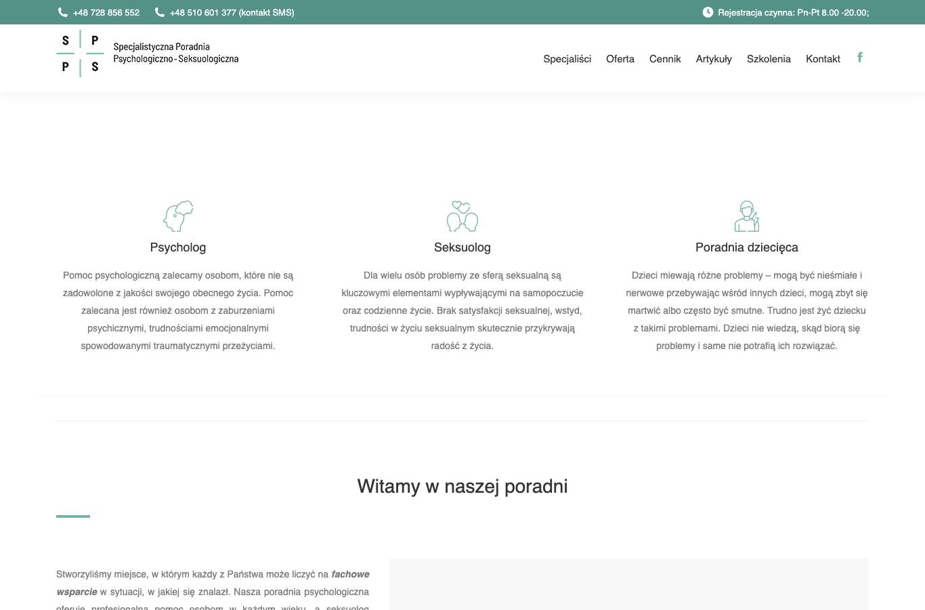Click the phone icon beside +48 728 856 552
Image resolution: width=925 pixels, height=610 pixels.
tap(63, 12)
